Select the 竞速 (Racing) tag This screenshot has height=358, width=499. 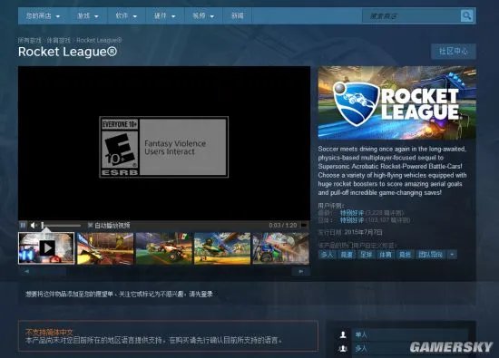click(347, 255)
